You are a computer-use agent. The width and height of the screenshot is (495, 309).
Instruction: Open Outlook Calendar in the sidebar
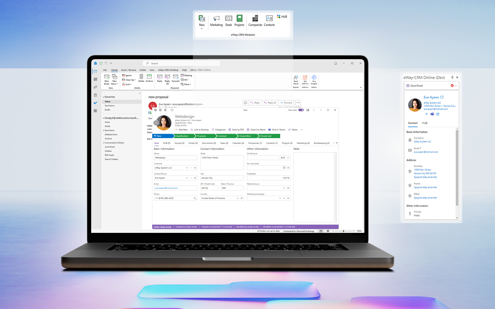[x=95, y=79]
